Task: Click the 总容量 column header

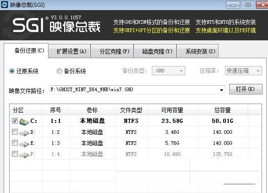Action: pyautogui.click(x=222, y=110)
